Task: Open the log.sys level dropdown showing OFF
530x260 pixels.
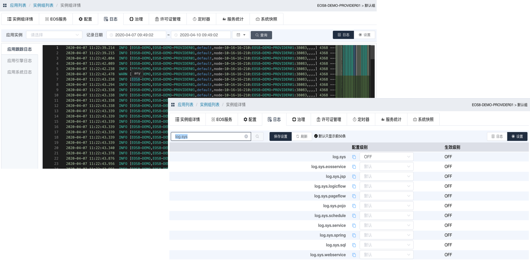Action: [x=386, y=157]
